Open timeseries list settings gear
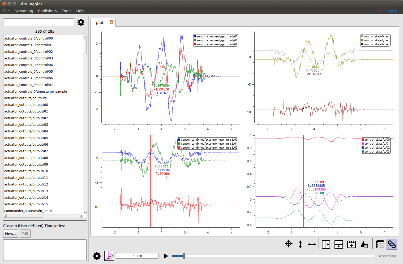This screenshot has height=264, width=403. tap(81, 22)
